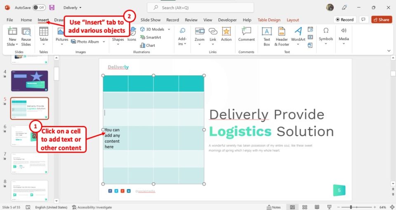The image size is (396, 210).
Task: Insert a Text Box
Action: 267,37
